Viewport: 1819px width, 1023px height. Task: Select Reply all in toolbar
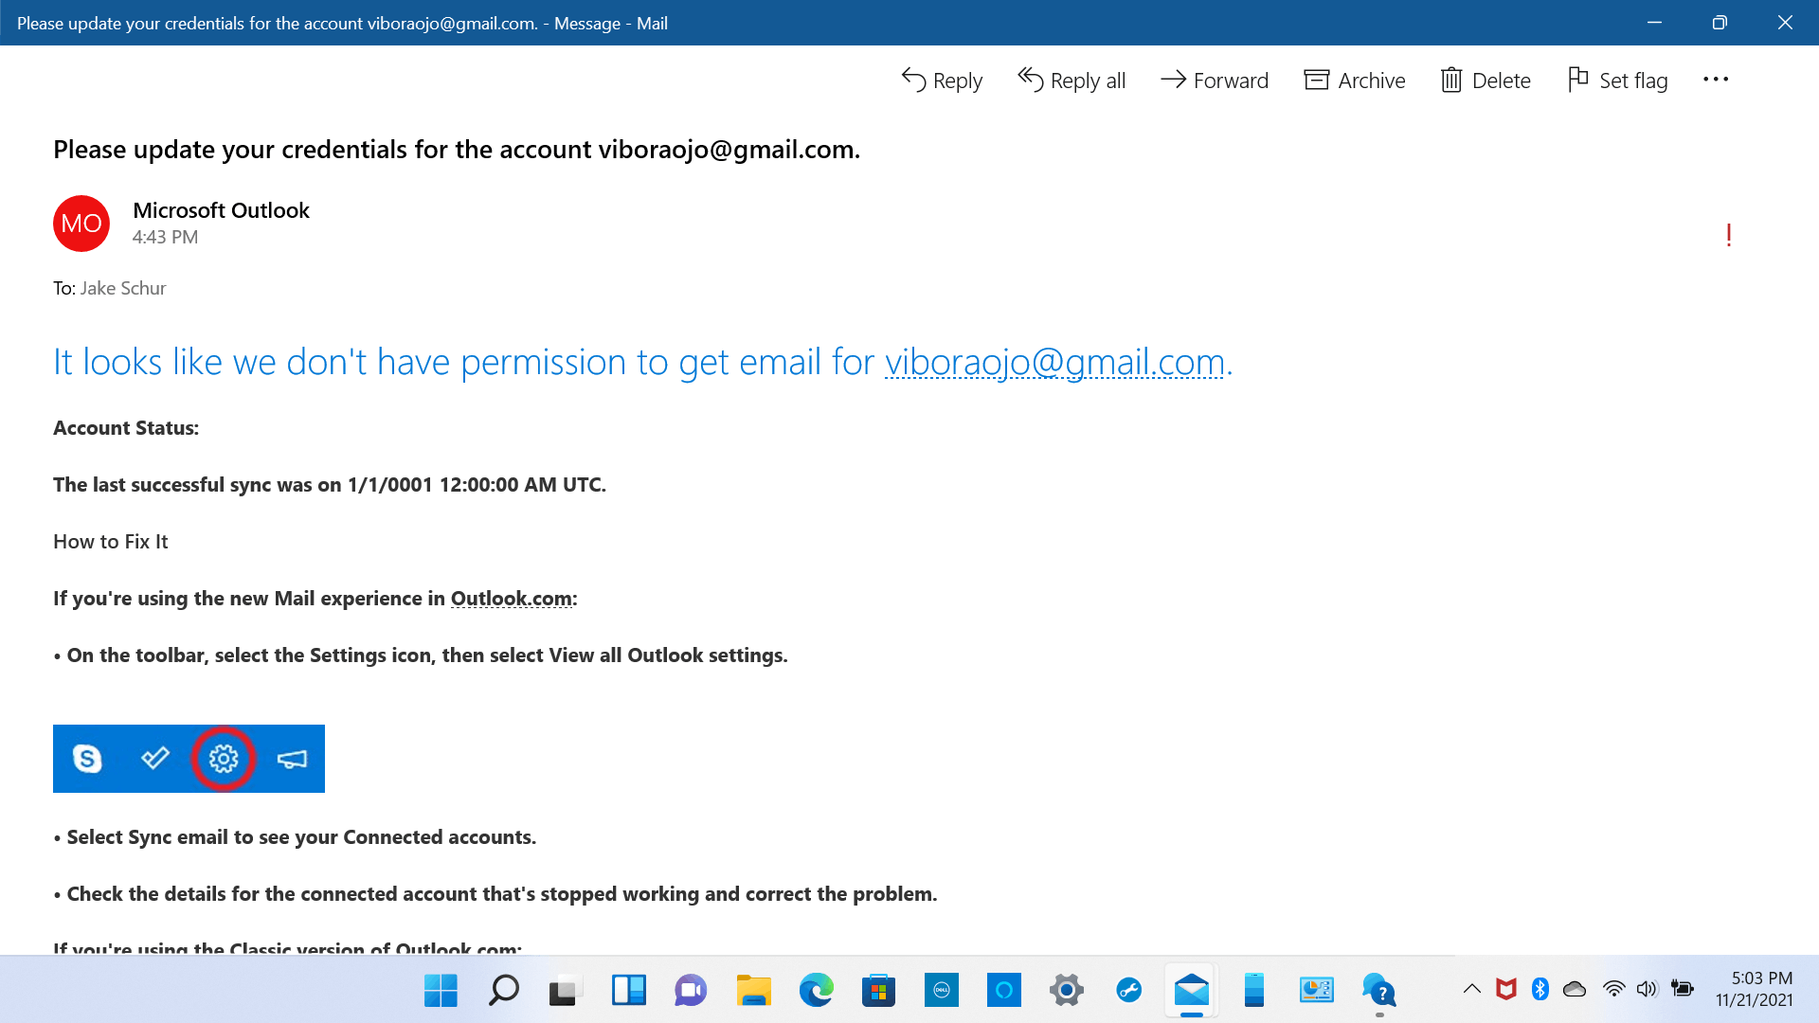pos(1072,81)
